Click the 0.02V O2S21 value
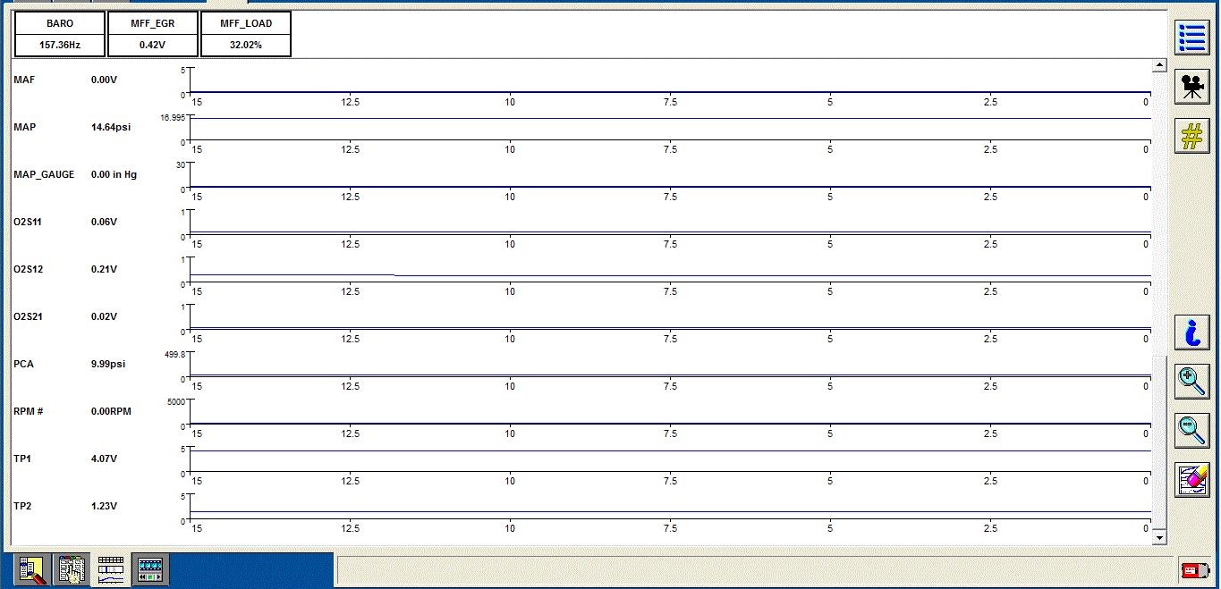 (x=104, y=316)
